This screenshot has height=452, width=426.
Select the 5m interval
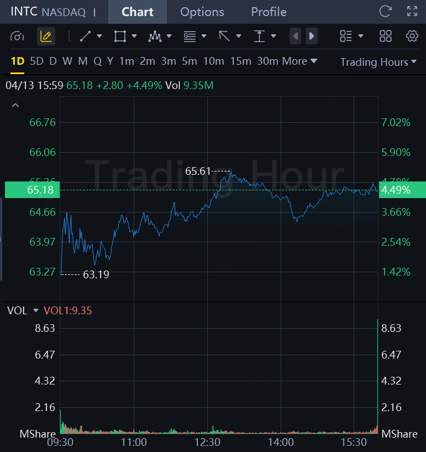click(190, 61)
